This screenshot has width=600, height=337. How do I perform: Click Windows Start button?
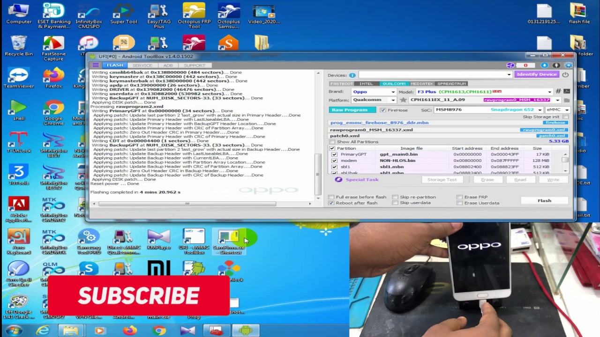pyautogui.click(x=14, y=330)
